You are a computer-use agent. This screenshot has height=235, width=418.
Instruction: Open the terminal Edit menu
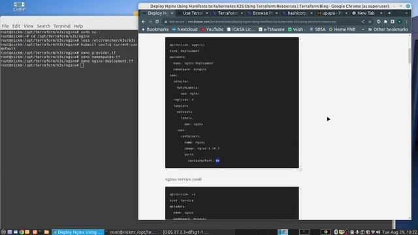click(x=16, y=26)
